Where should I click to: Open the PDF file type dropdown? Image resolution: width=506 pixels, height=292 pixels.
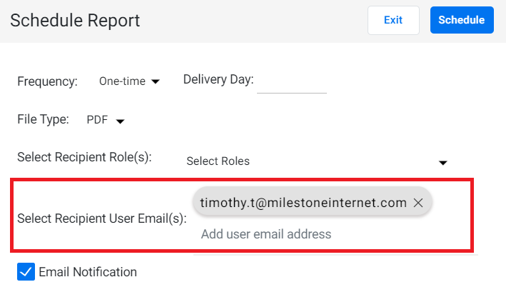(x=105, y=120)
